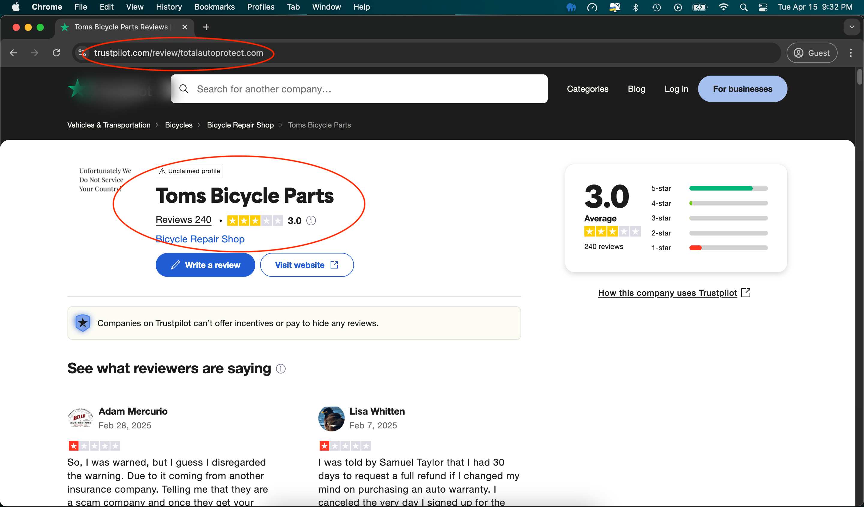The image size is (864, 507).
Task: Open Adam Mercurio's reviewer avatar
Action: tap(80, 418)
